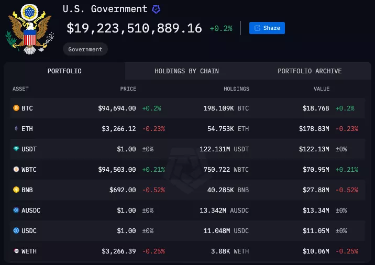Open the Portfolio Archive tab

click(x=310, y=71)
